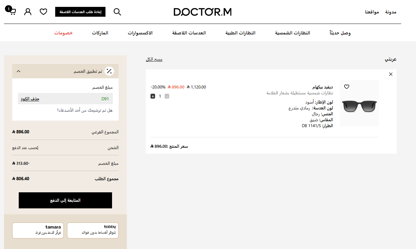Screen dimensions: 416x249
Task: Open the search icon
Action: (x=117, y=12)
